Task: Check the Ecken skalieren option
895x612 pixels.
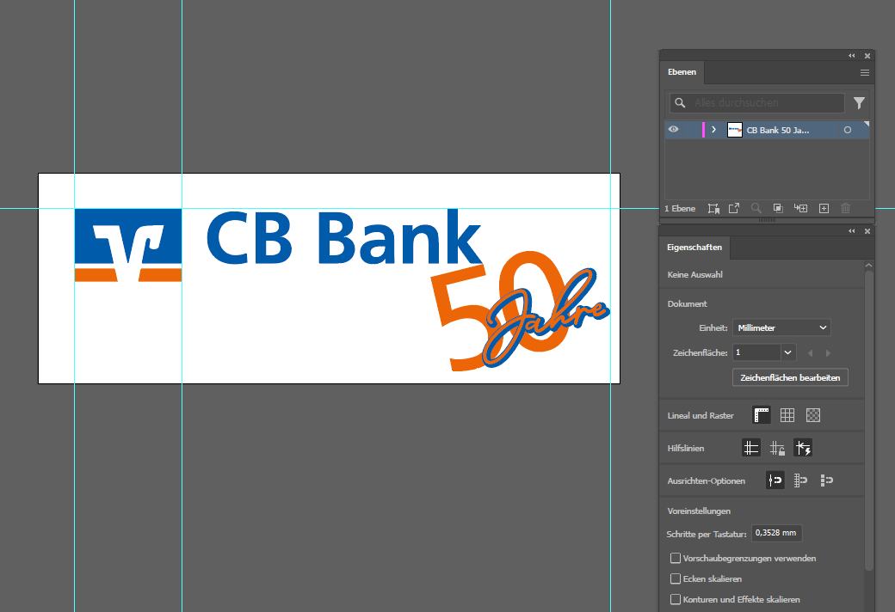Action: (676, 578)
